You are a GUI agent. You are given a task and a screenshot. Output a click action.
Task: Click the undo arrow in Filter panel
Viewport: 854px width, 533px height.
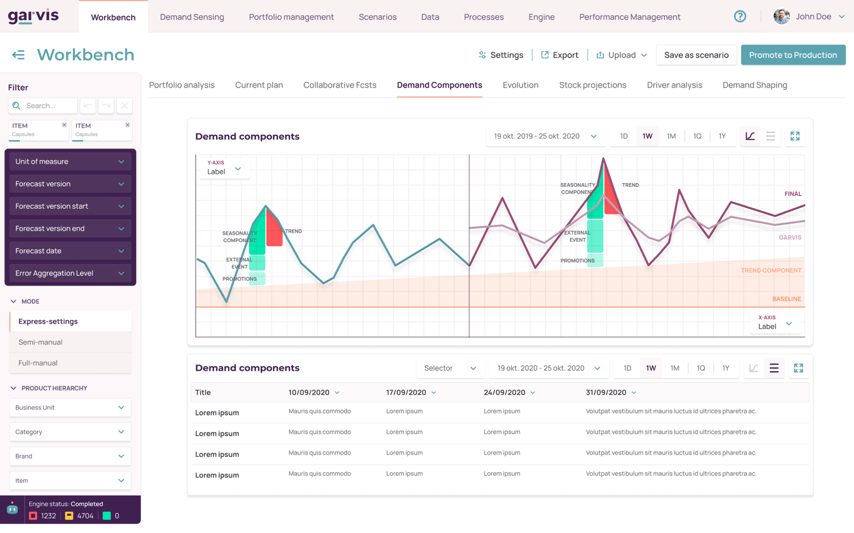click(88, 106)
